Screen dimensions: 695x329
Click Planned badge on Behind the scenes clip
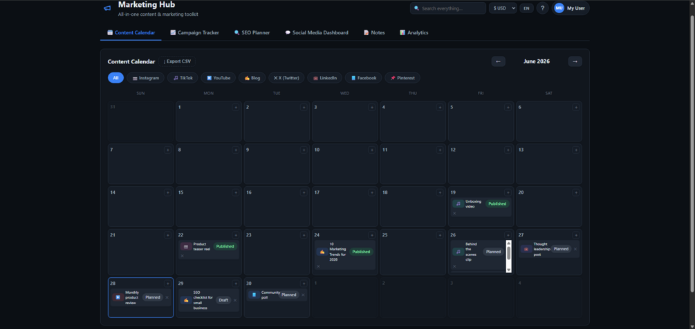[493, 252]
